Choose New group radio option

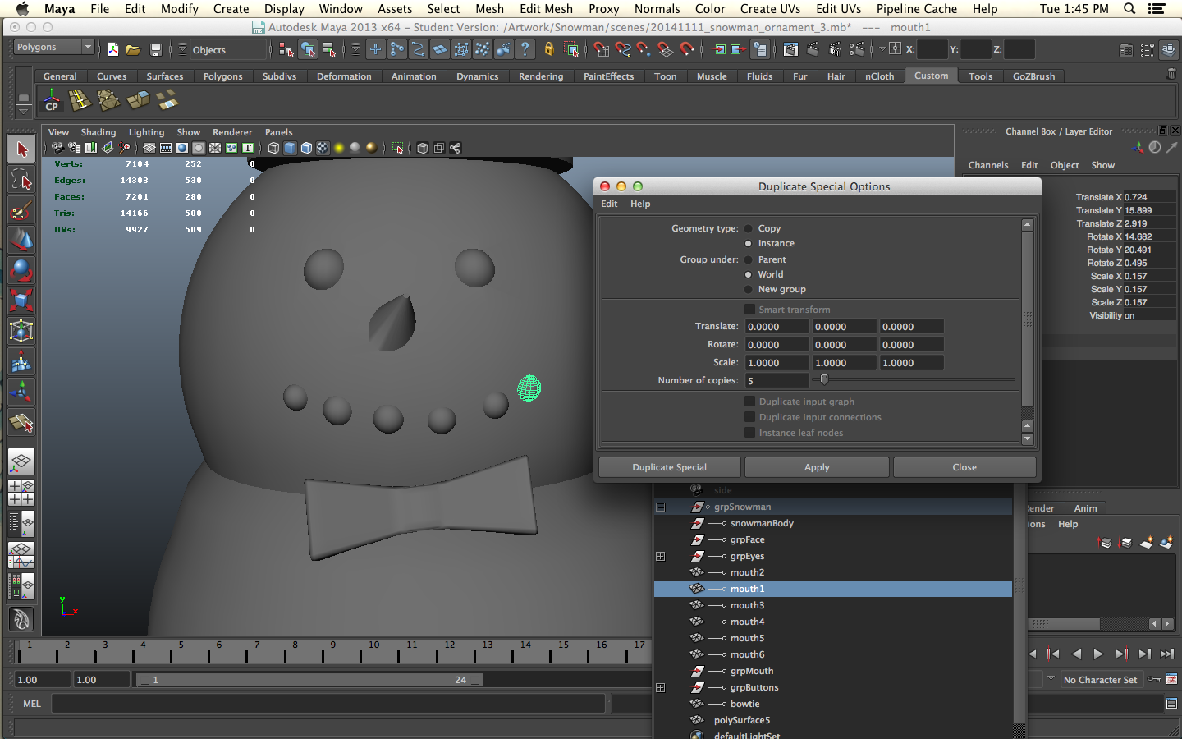coord(748,289)
